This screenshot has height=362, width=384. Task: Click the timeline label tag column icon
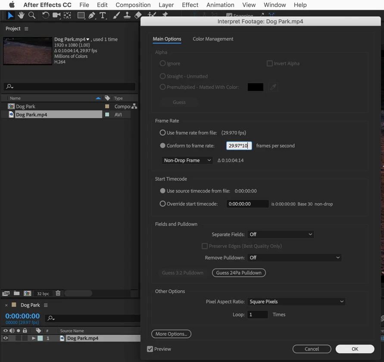coord(38,331)
